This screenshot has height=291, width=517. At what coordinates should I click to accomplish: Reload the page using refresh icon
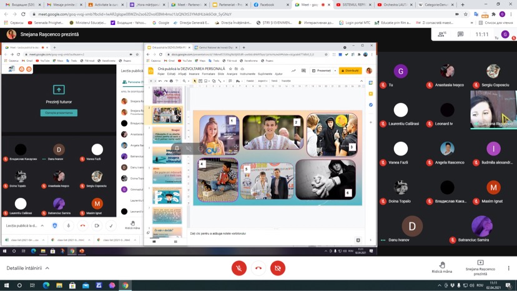point(23,14)
